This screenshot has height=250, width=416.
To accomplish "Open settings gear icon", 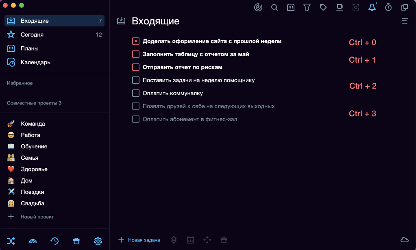I will point(98,241).
